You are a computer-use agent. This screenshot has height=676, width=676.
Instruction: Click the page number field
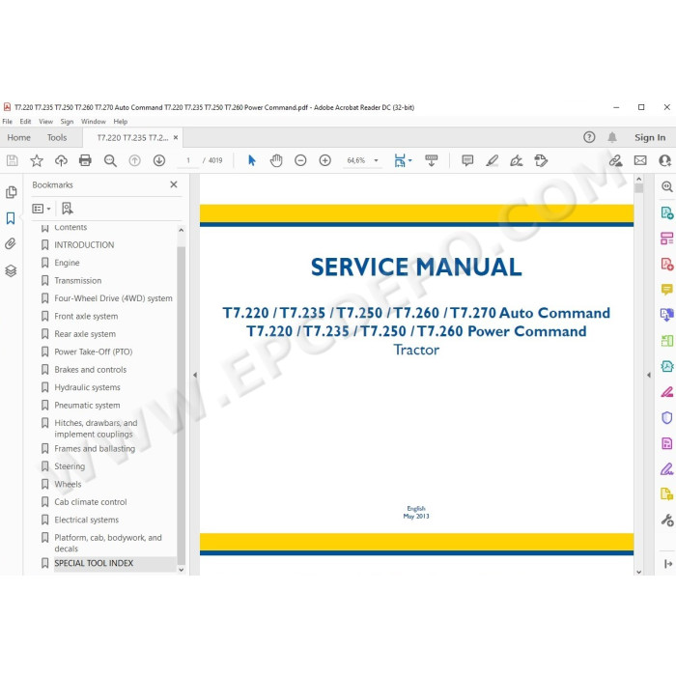pos(188,160)
